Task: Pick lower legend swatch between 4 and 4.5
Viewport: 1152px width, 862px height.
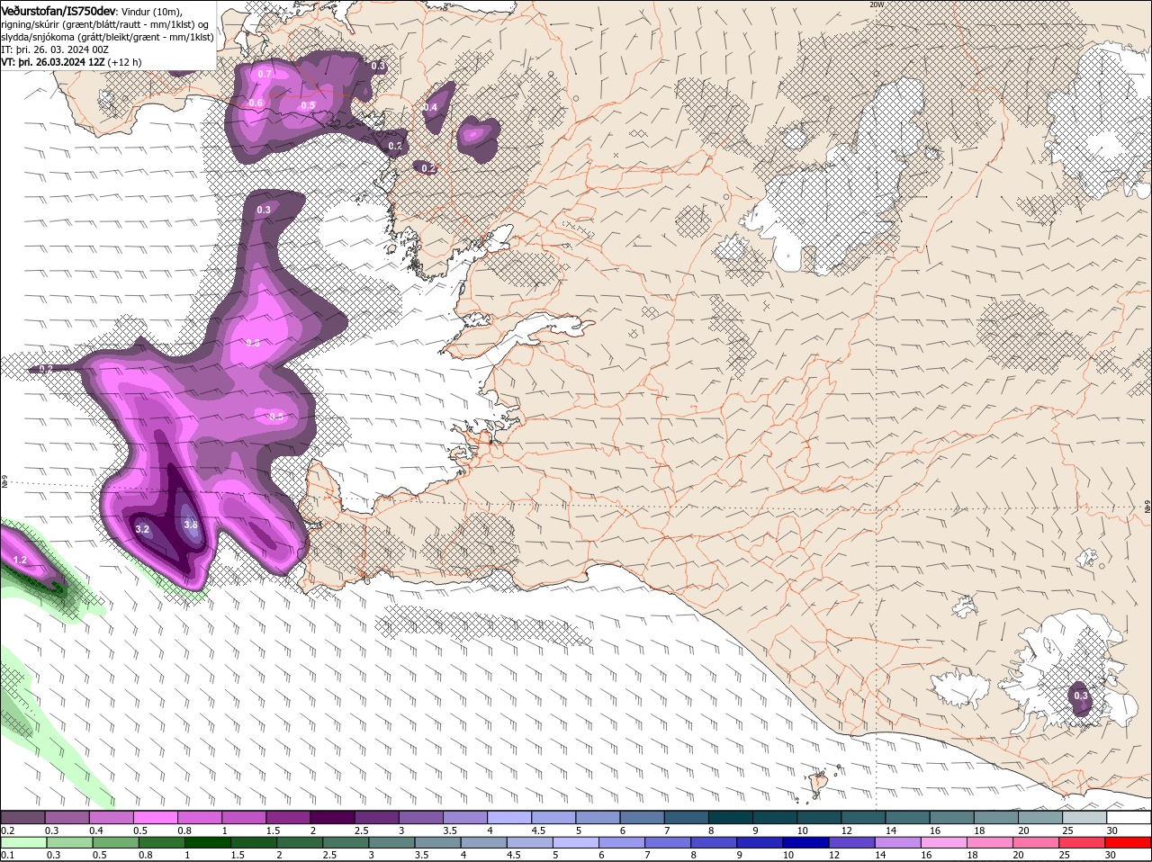Action: [x=484, y=843]
